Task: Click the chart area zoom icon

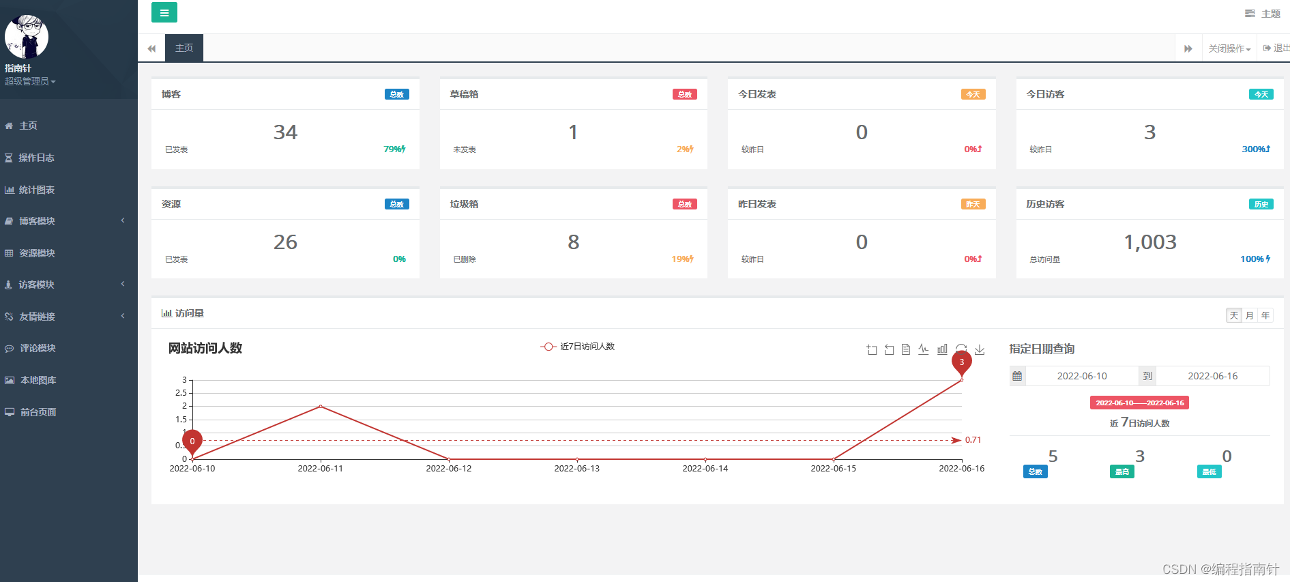Action: click(872, 350)
